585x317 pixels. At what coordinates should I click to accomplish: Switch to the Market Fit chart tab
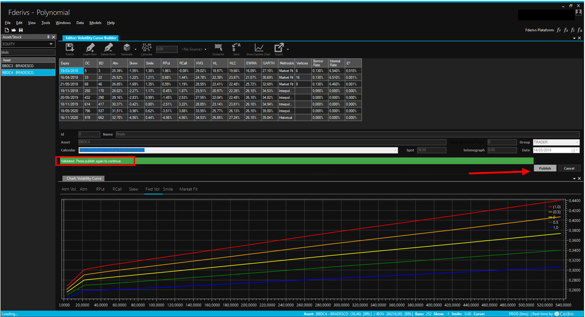[x=188, y=189]
